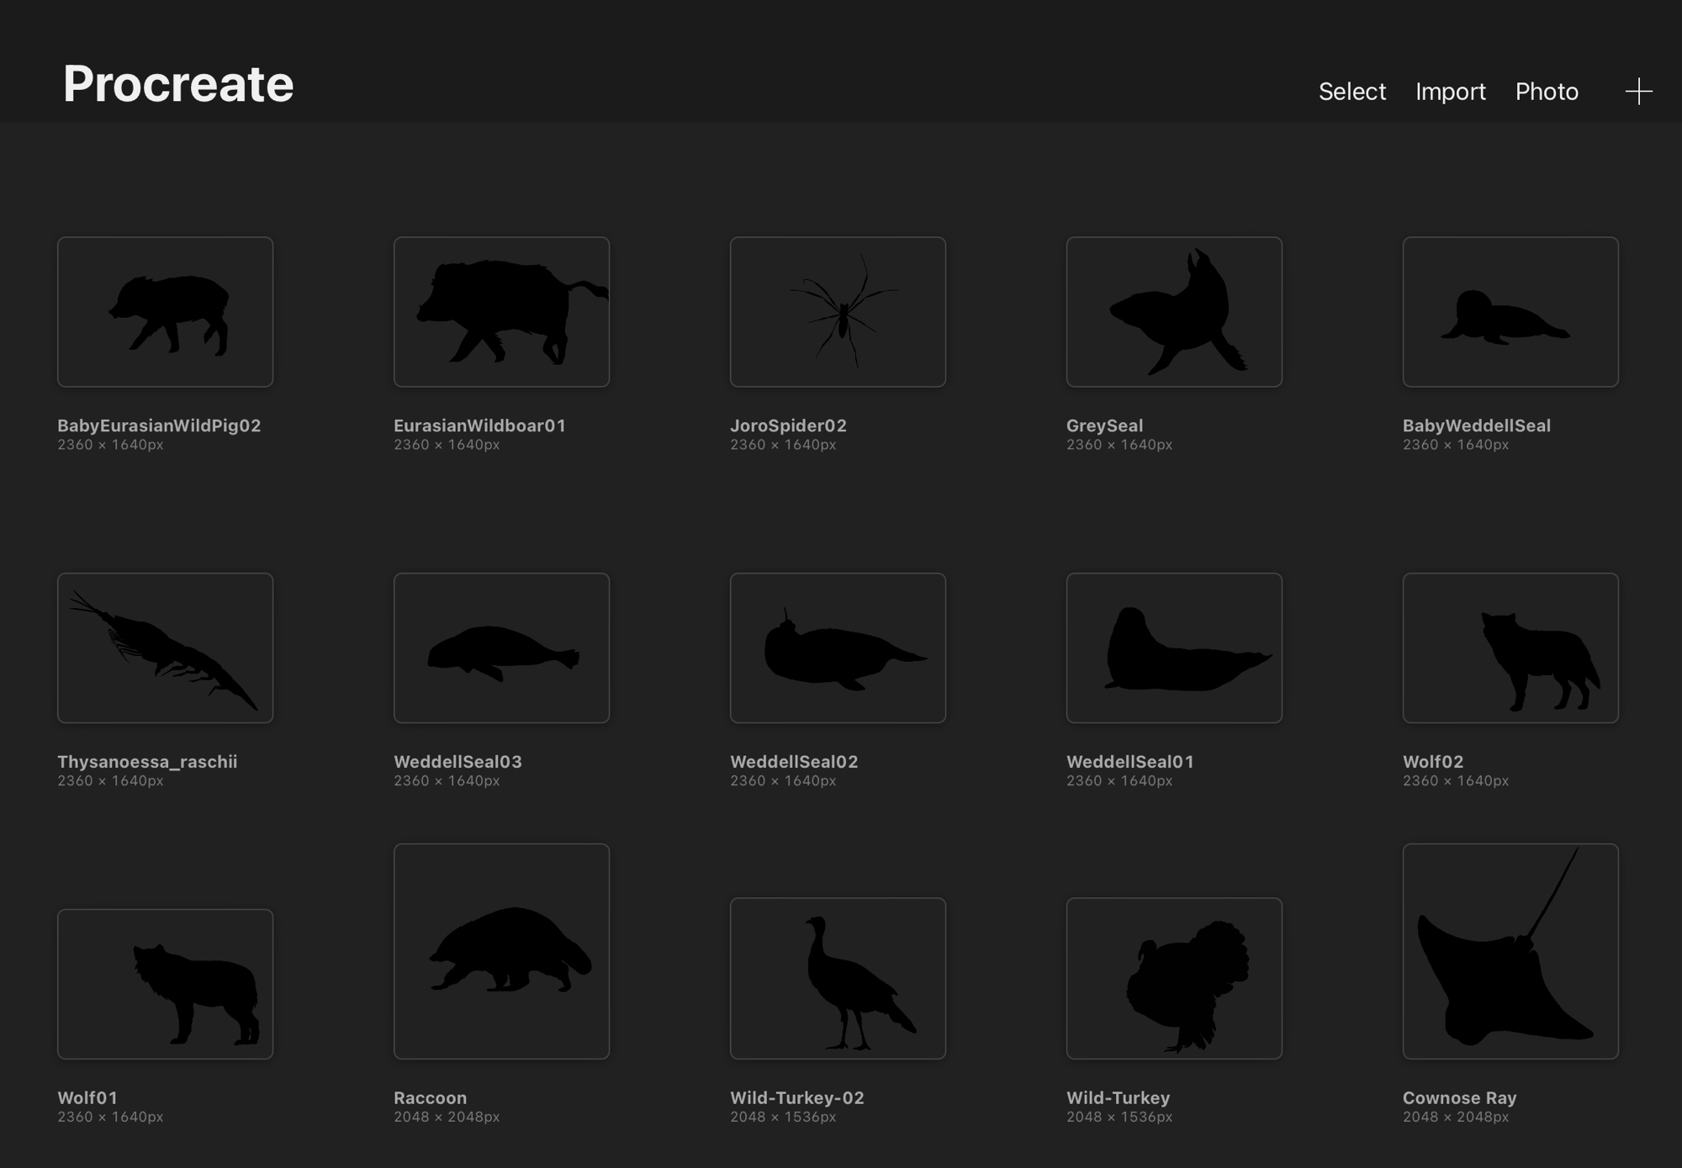Screen dimensions: 1682x1168
Task: Open the BabyWeddellSeal canvas
Action: click(x=1510, y=312)
